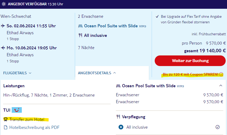Click the cutlery icon beside All inclusive
The width and height of the screenshot is (227, 135).
coord(80,35)
